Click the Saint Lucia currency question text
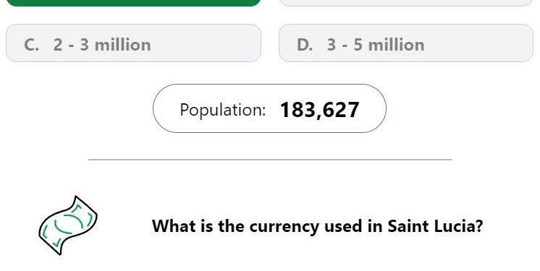The height and width of the screenshot is (271, 540). click(x=318, y=226)
